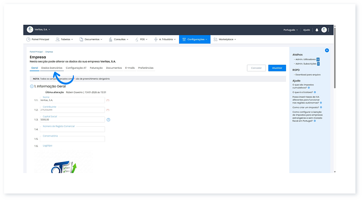Open help about IVA in regiões autónomas
The image size is (362, 200).
306,100
